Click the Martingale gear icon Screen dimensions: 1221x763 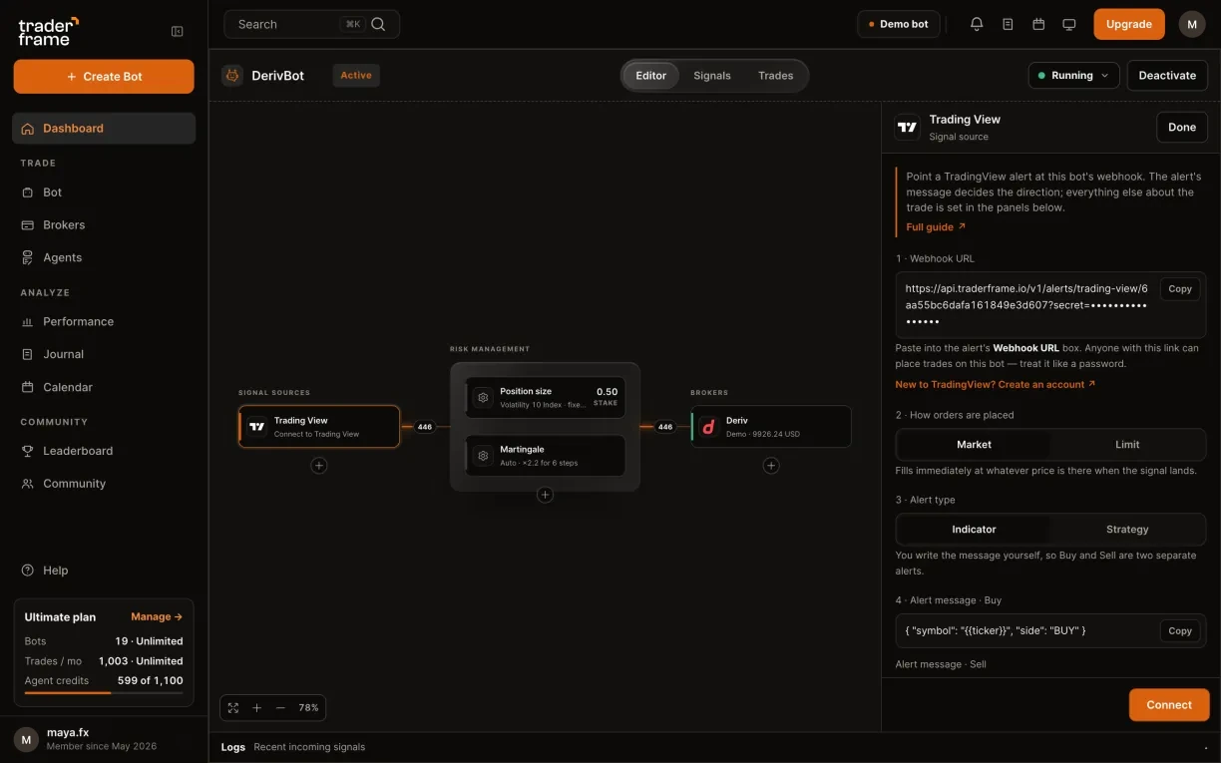483,455
